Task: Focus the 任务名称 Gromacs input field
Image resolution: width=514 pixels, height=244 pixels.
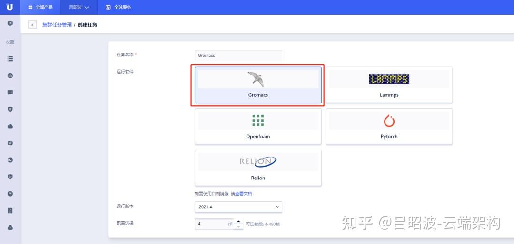Action: pyautogui.click(x=238, y=55)
